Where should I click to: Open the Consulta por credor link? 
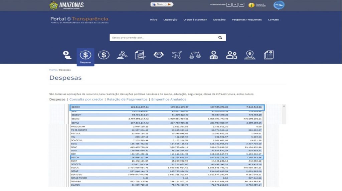[86, 99]
